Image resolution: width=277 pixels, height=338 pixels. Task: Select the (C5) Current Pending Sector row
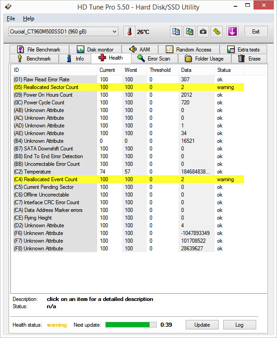128,187
